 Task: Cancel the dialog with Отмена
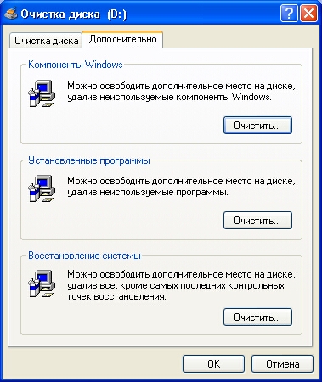point(282,364)
